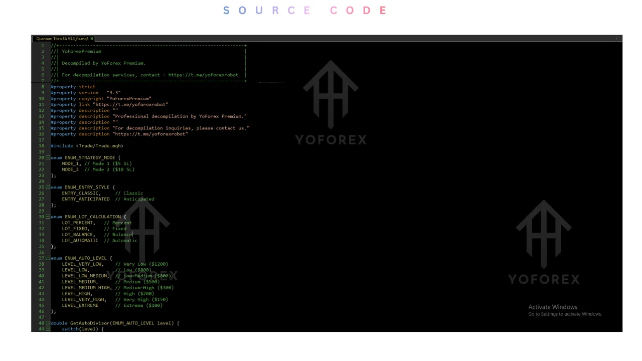Collapse the enum ENUM_STRATEGY_MODE block
Viewport: 642px width, 361px height.
48,157
